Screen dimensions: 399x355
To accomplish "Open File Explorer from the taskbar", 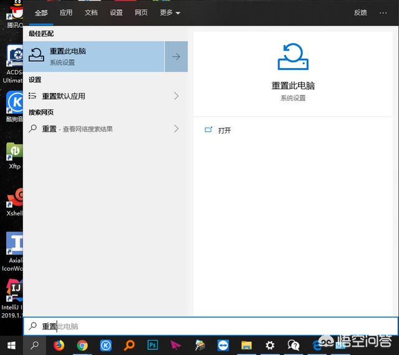I will [x=246, y=346].
